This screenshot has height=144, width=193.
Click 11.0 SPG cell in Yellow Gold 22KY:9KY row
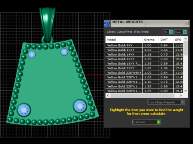click(179, 73)
